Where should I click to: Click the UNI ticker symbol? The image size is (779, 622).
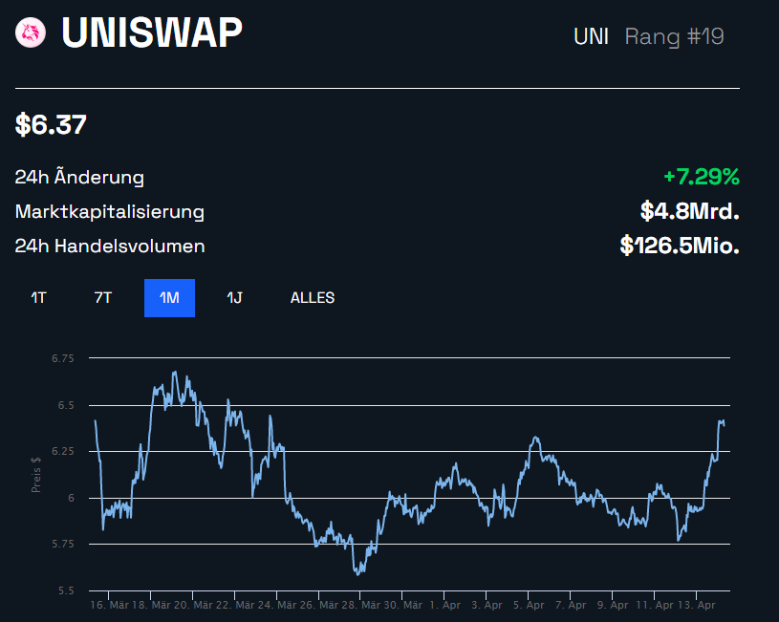(x=593, y=35)
